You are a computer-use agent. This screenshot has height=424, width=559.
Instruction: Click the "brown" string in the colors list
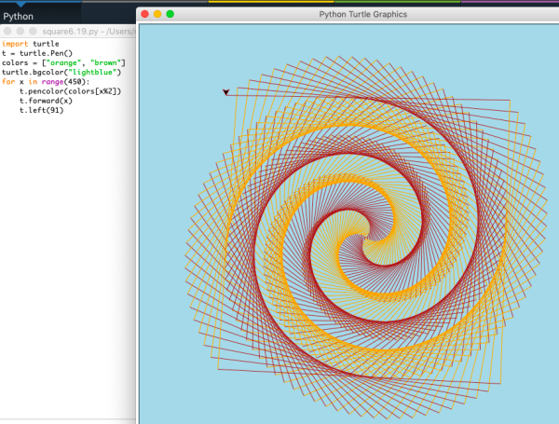103,62
